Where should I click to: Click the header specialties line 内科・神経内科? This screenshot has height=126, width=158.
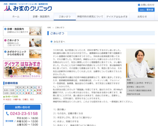26,4
